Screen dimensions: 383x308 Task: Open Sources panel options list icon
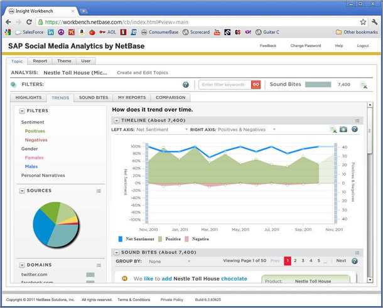(x=99, y=191)
